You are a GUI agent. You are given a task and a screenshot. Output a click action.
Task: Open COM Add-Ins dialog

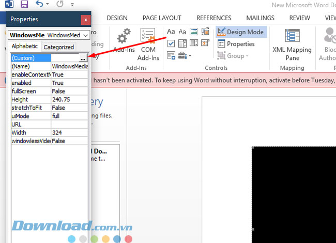(148, 44)
